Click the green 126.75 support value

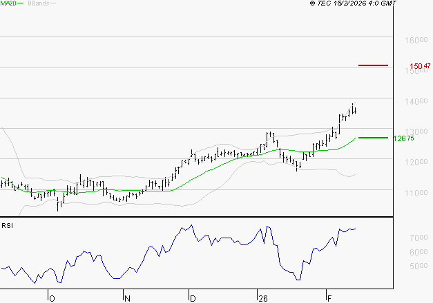(403, 138)
